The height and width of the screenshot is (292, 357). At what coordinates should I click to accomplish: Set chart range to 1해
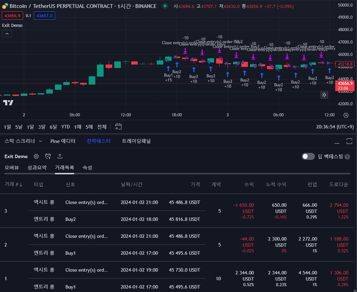[78, 127]
